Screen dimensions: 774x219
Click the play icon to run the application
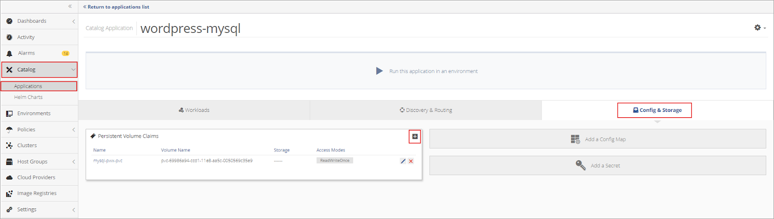(x=379, y=71)
